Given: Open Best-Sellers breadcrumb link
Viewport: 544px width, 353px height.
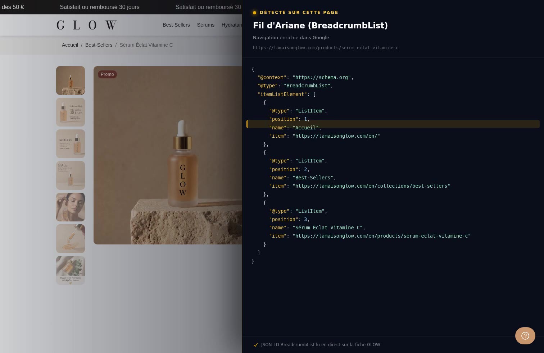Looking at the screenshot, I should click(x=99, y=45).
